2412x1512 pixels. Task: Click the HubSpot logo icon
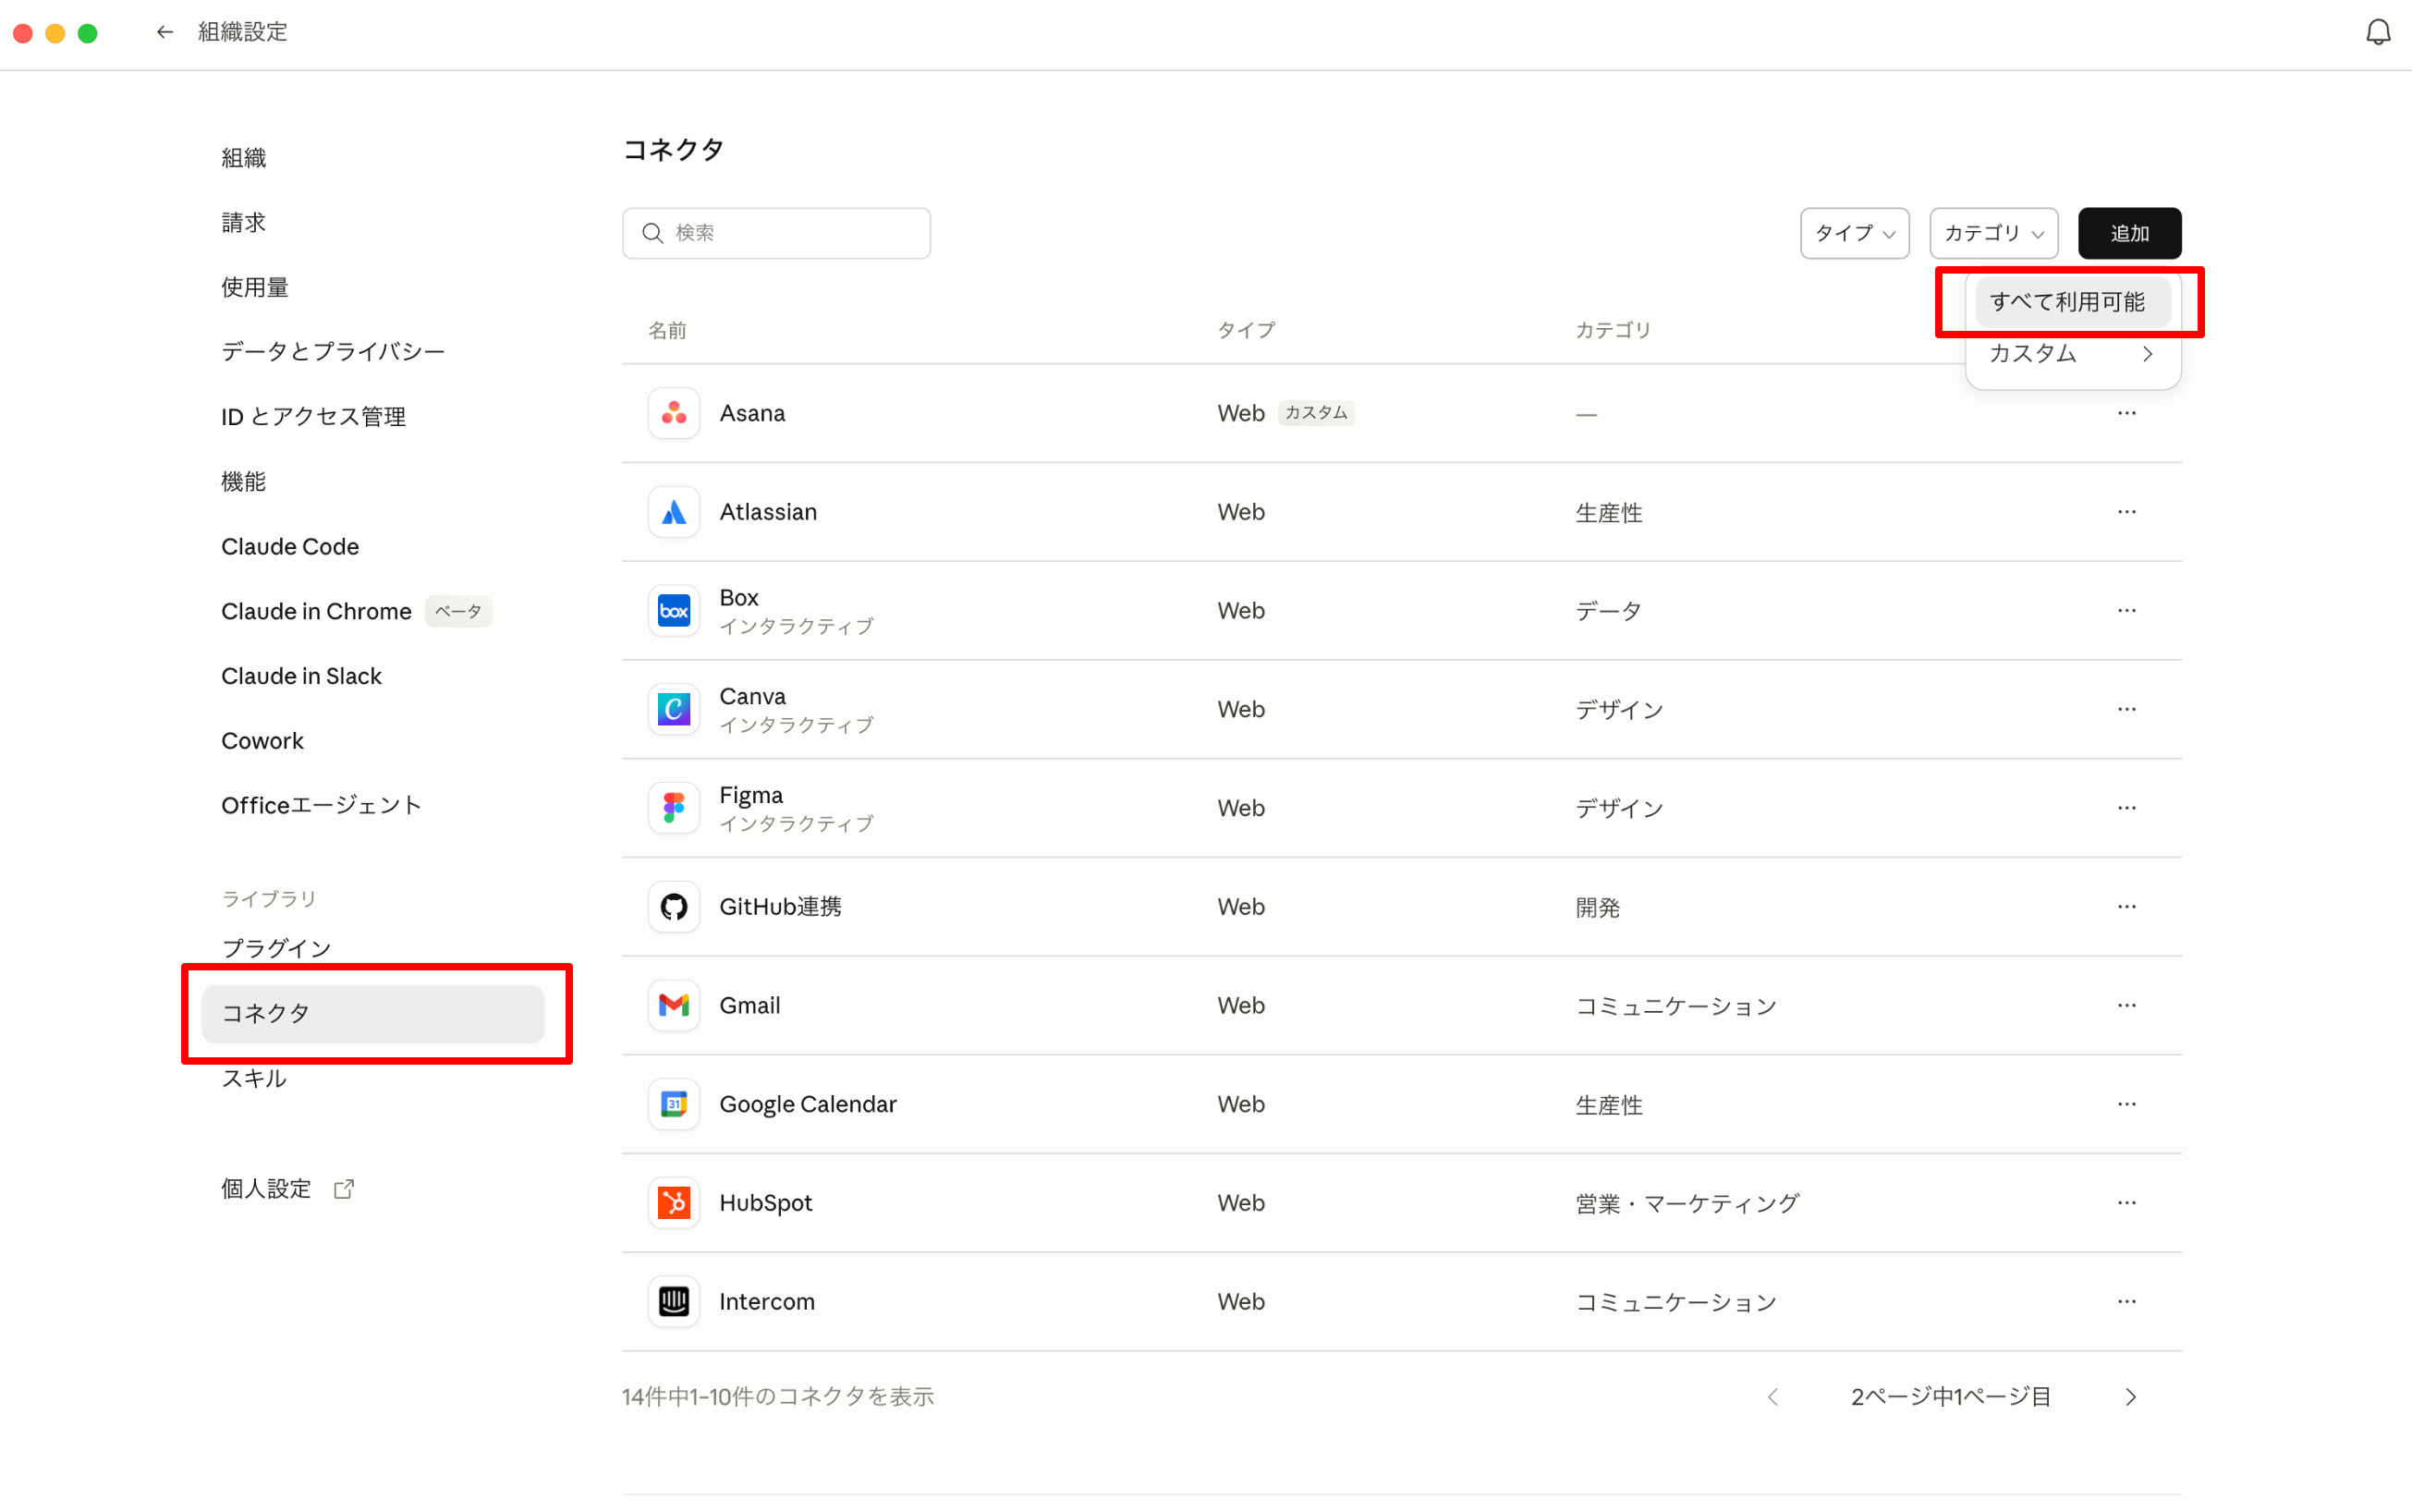coord(673,1202)
